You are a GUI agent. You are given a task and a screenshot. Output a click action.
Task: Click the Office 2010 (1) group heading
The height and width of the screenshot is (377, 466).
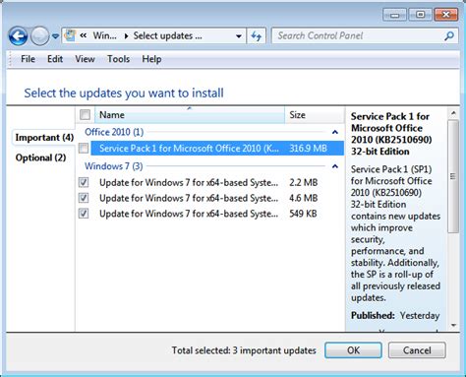click(114, 132)
